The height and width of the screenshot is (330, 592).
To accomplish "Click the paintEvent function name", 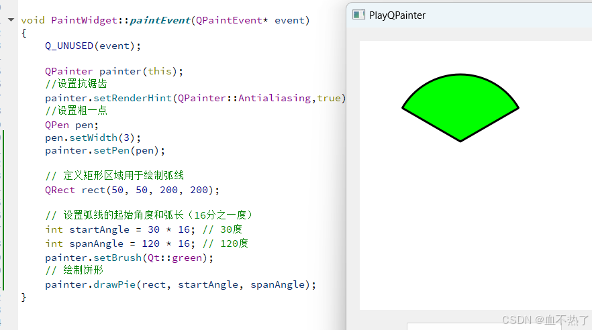I will (x=160, y=20).
